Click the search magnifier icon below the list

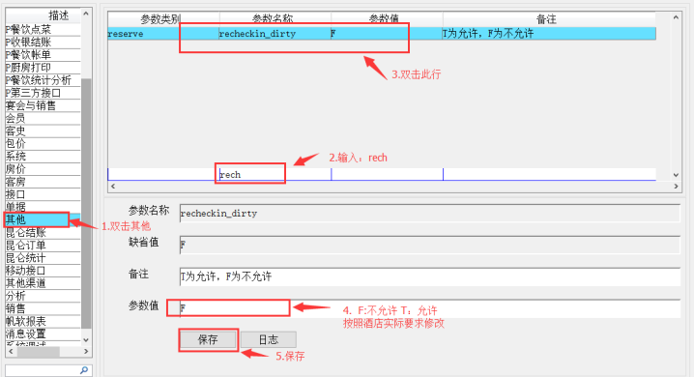click(x=84, y=370)
